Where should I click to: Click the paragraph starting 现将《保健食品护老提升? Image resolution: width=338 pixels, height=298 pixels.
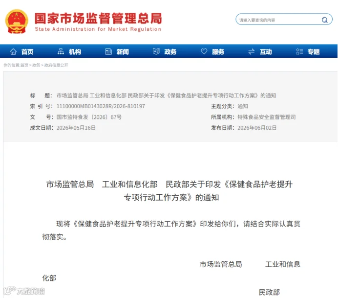tap(171, 230)
